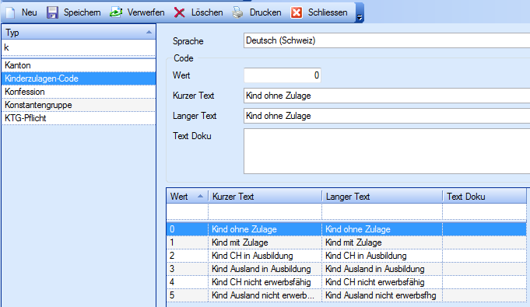The height and width of the screenshot is (307, 530).
Task: Click Wert cell with value 4
Action: point(188,281)
